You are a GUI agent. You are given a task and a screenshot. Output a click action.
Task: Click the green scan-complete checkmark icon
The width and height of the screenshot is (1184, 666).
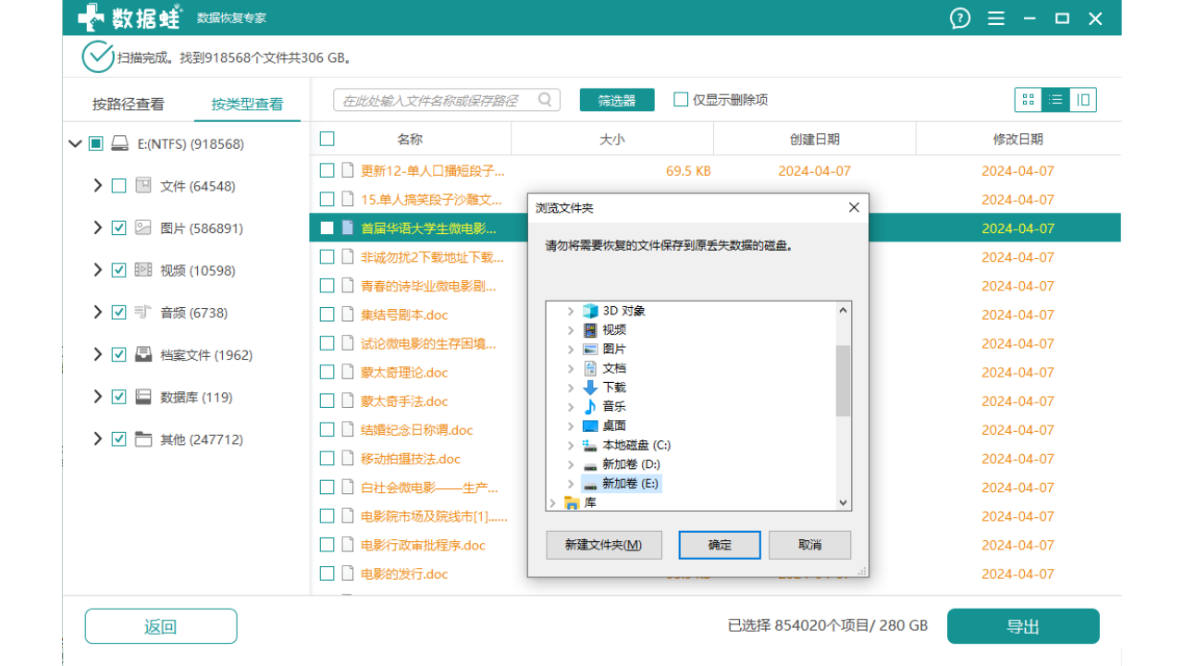(x=97, y=56)
